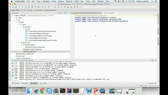Collapse the resources folder node
Image resolution: width=168 pixels, height=95 pixels.
pyautogui.click(x=19, y=42)
